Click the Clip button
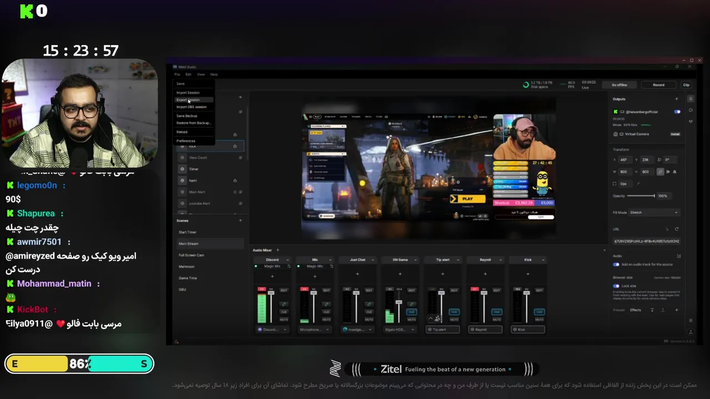Image resolution: width=710 pixels, height=399 pixels. pos(686,85)
